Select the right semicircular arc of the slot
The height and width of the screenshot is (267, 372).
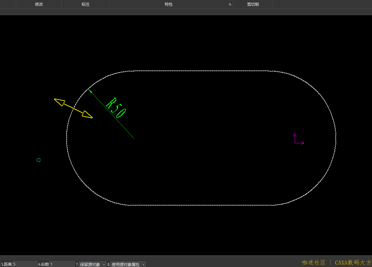pyautogui.click(x=335, y=137)
